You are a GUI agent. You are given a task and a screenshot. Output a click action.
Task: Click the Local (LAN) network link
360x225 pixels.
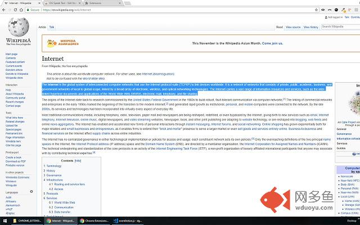(348, 196)
